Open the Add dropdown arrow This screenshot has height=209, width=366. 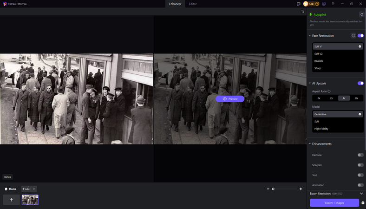click(34, 189)
